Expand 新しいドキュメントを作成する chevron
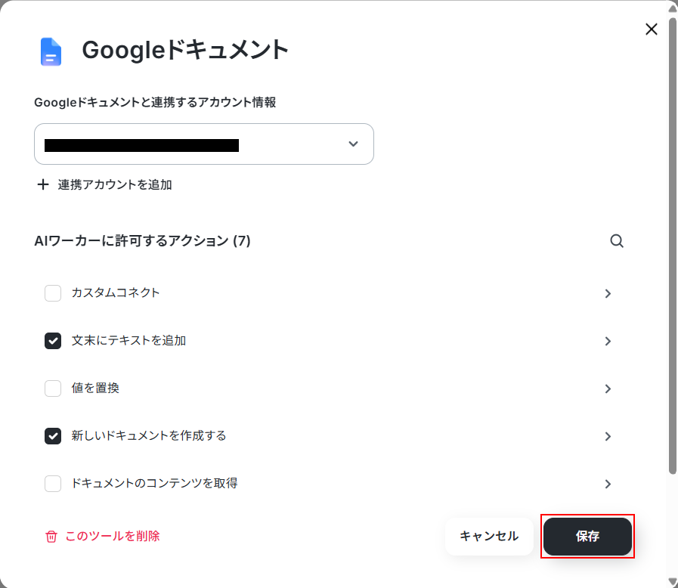Viewport: 678px width, 588px height. pos(608,436)
